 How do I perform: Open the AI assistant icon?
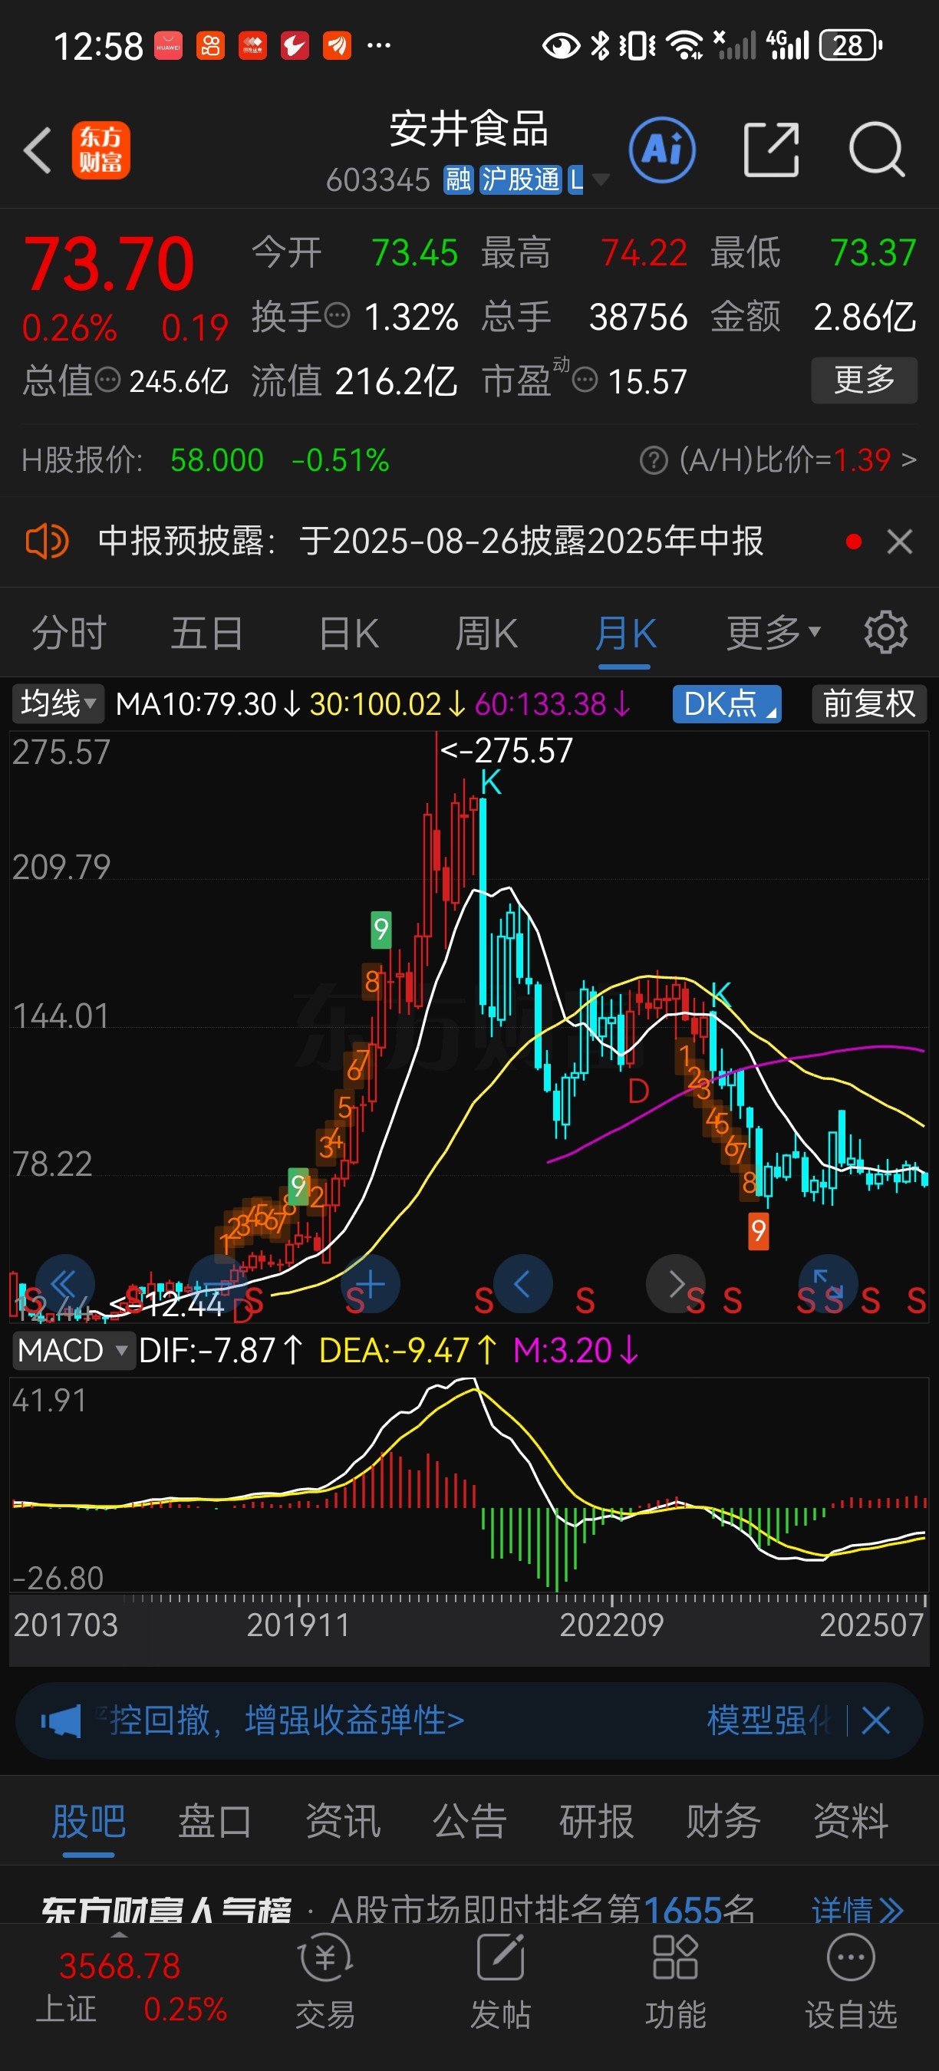tap(663, 150)
